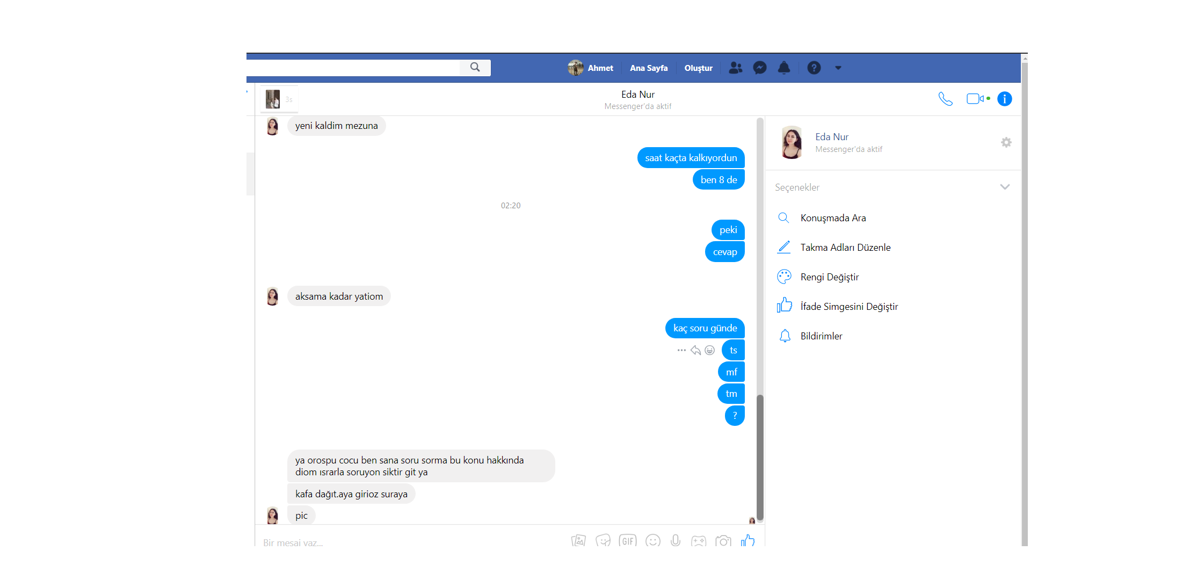Viewport: 1190px width, 580px height.
Task: Collapse the Seçenekler section
Action: pos(1005,187)
